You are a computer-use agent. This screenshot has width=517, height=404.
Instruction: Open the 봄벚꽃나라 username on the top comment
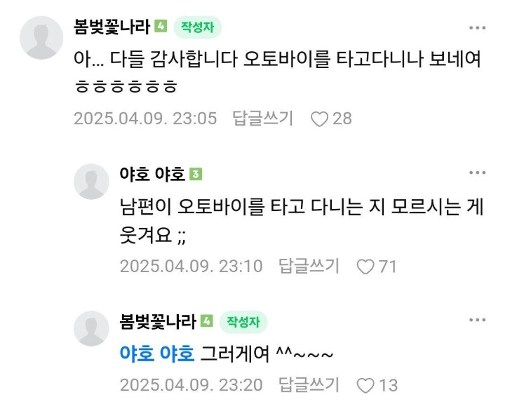click(112, 27)
